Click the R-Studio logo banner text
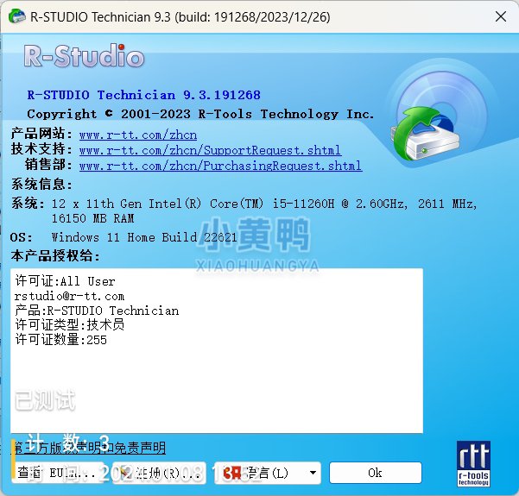Screen dimensions: 519x496 tap(84, 57)
